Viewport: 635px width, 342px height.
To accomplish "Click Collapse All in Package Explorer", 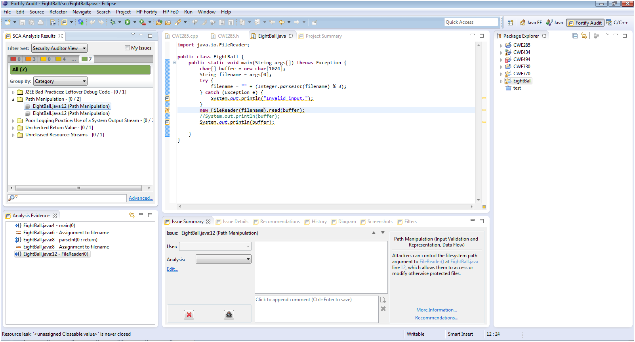I will coord(575,36).
